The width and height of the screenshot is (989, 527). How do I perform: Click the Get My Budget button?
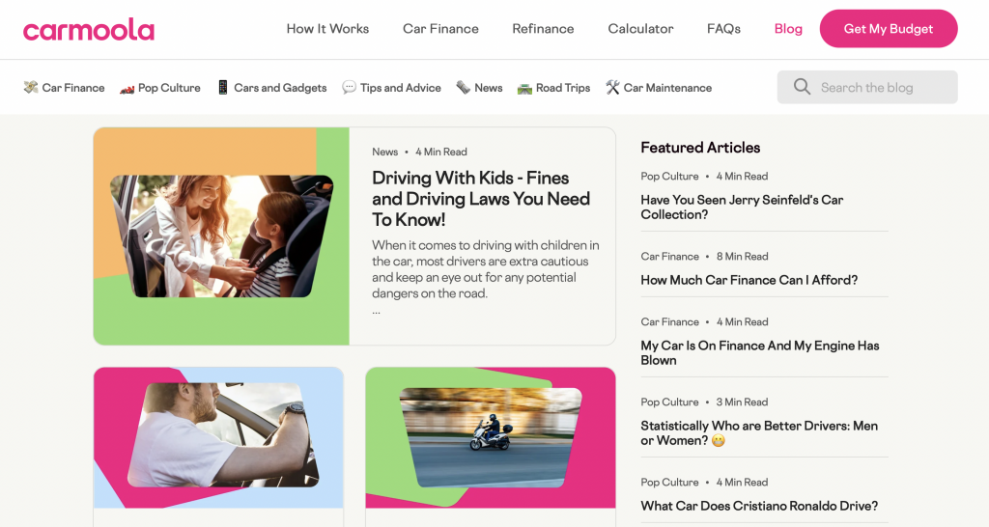(889, 28)
